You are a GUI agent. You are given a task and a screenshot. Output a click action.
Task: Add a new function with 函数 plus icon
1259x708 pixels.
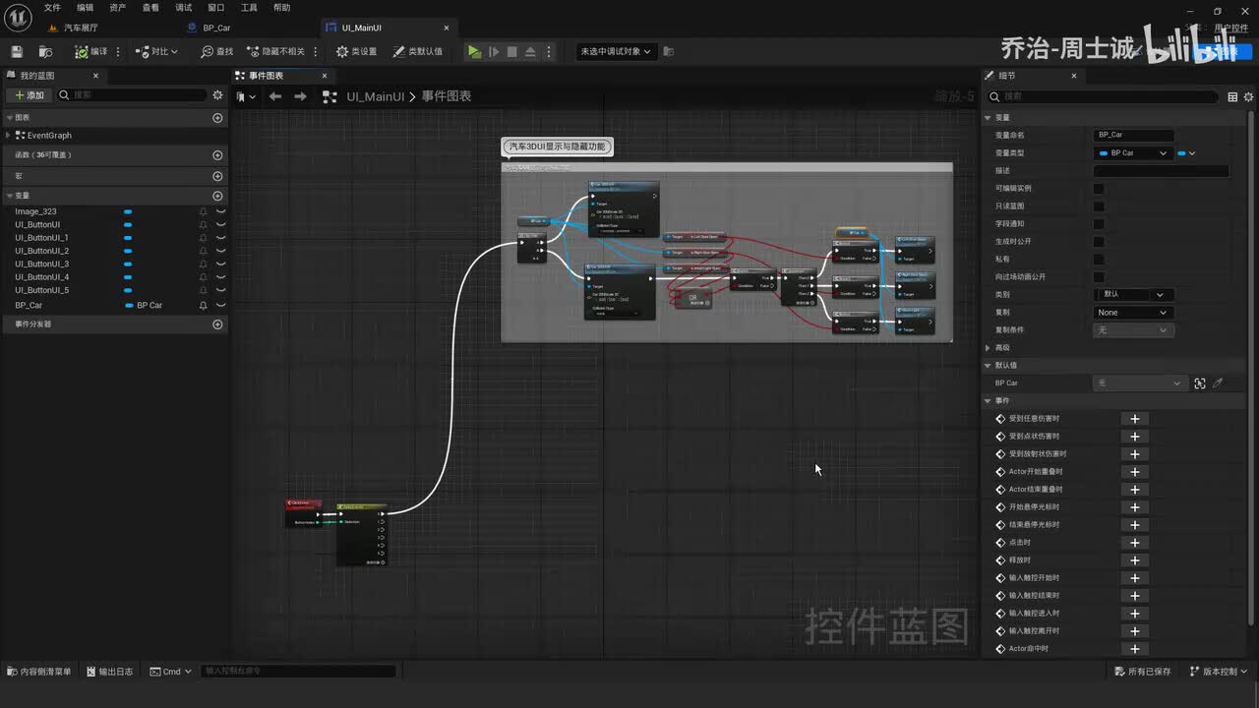(217, 155)
